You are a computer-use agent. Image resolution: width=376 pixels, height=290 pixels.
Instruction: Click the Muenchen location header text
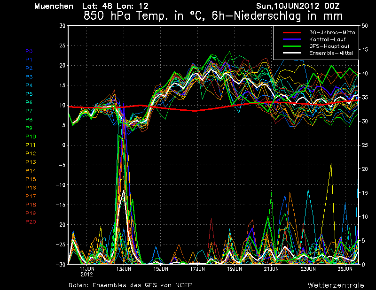pos(54,6)
